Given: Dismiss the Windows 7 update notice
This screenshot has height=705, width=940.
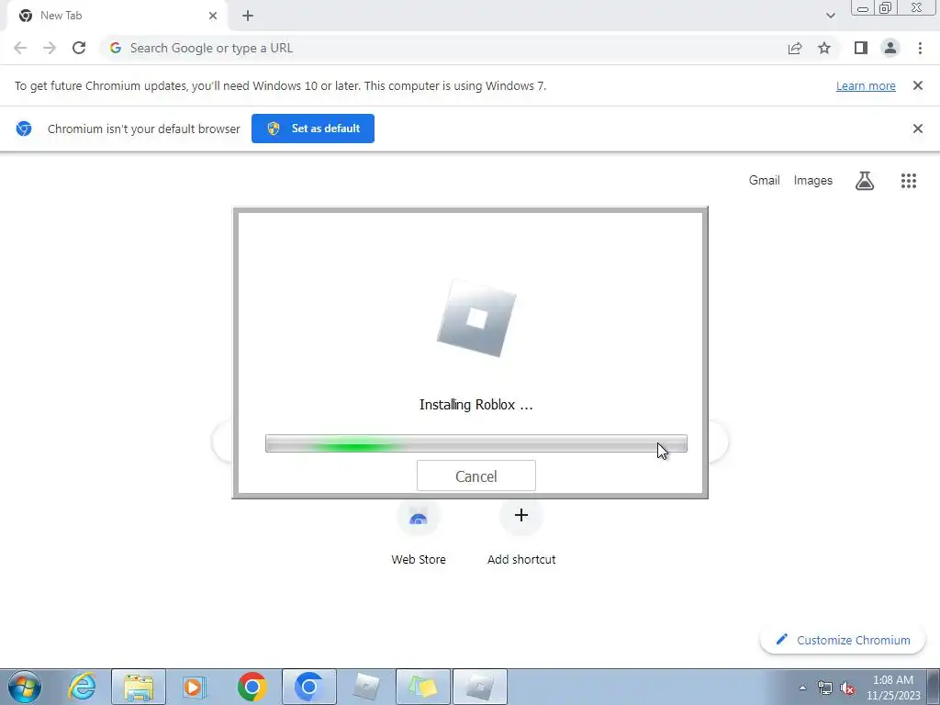Looking at the screenshot, I should 917,85.
